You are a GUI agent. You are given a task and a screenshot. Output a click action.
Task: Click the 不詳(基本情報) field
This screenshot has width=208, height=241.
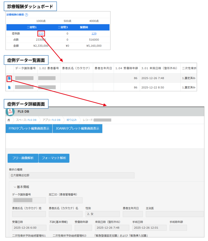(60, 228)
